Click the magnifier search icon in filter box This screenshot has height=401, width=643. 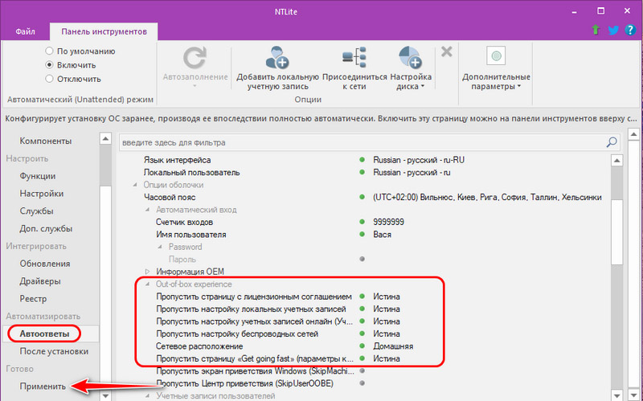pos(612,142)
